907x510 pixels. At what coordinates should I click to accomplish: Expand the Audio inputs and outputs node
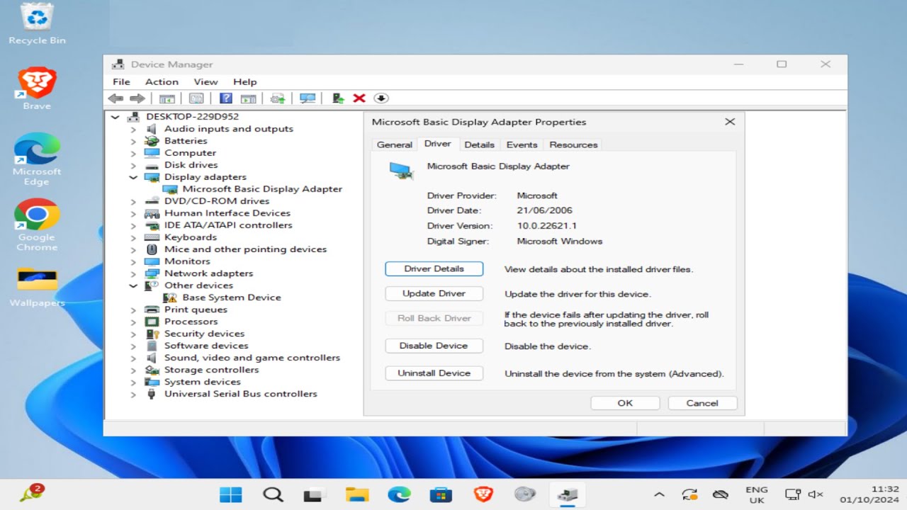(x=133, y=129)
